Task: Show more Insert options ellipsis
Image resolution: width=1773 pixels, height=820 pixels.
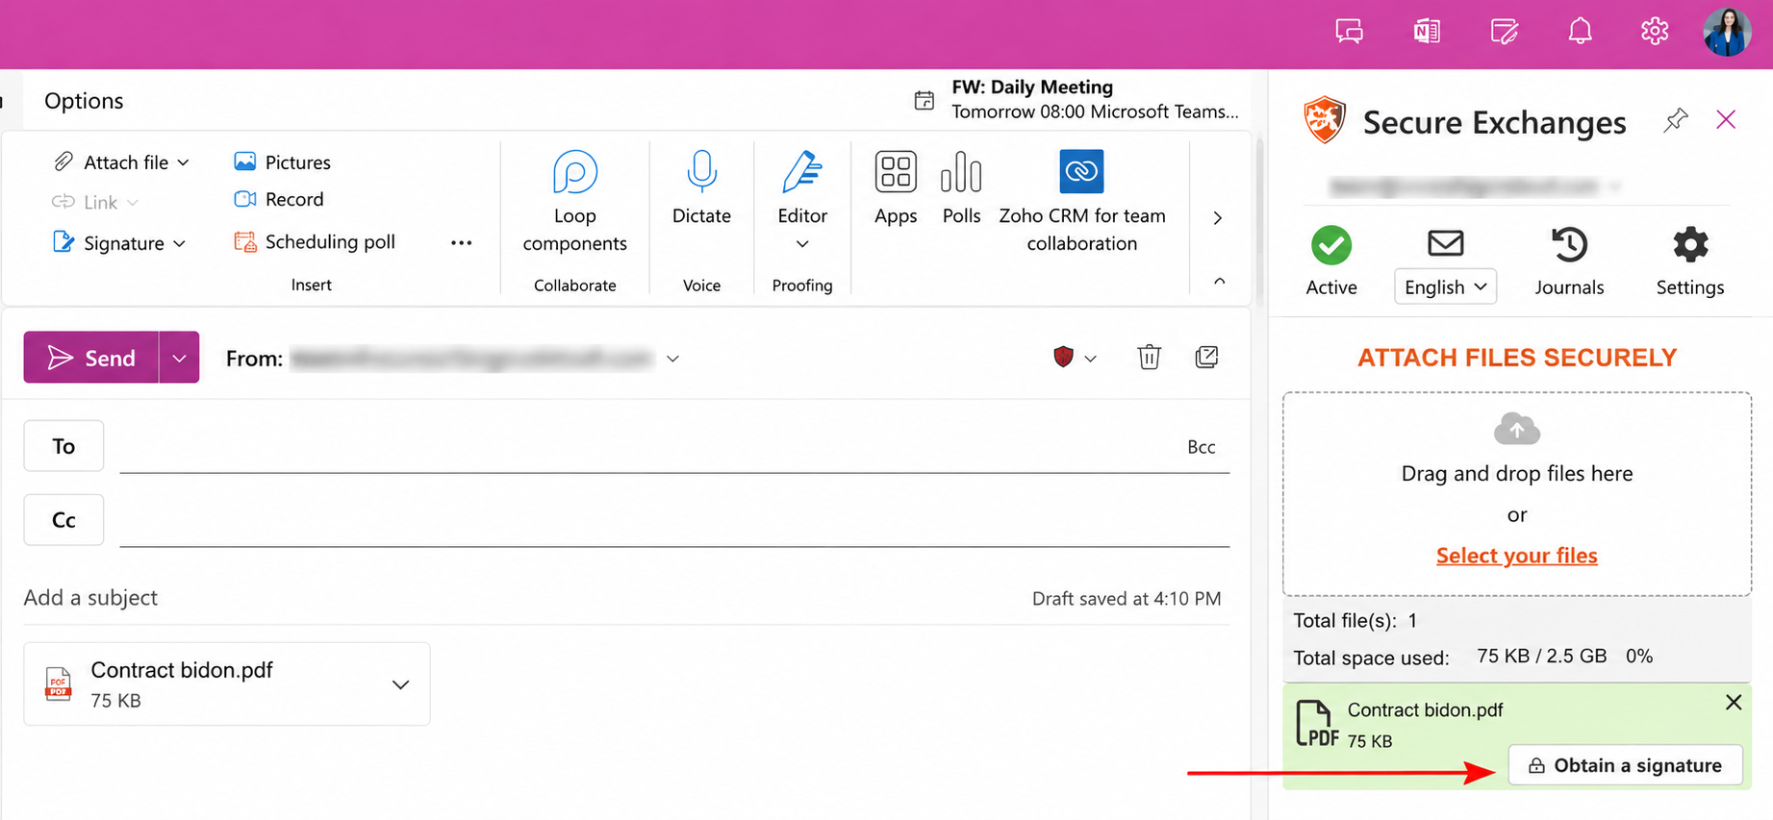Action: [x=461, y=242]
